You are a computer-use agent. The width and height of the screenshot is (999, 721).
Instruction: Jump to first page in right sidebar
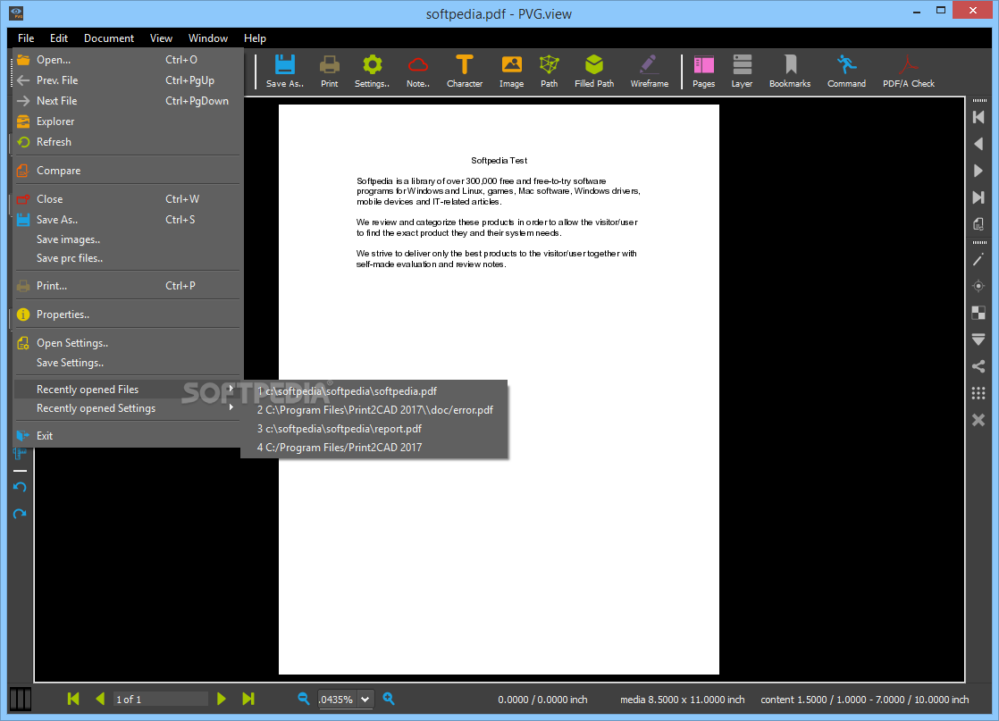click(x=978, y=117)
